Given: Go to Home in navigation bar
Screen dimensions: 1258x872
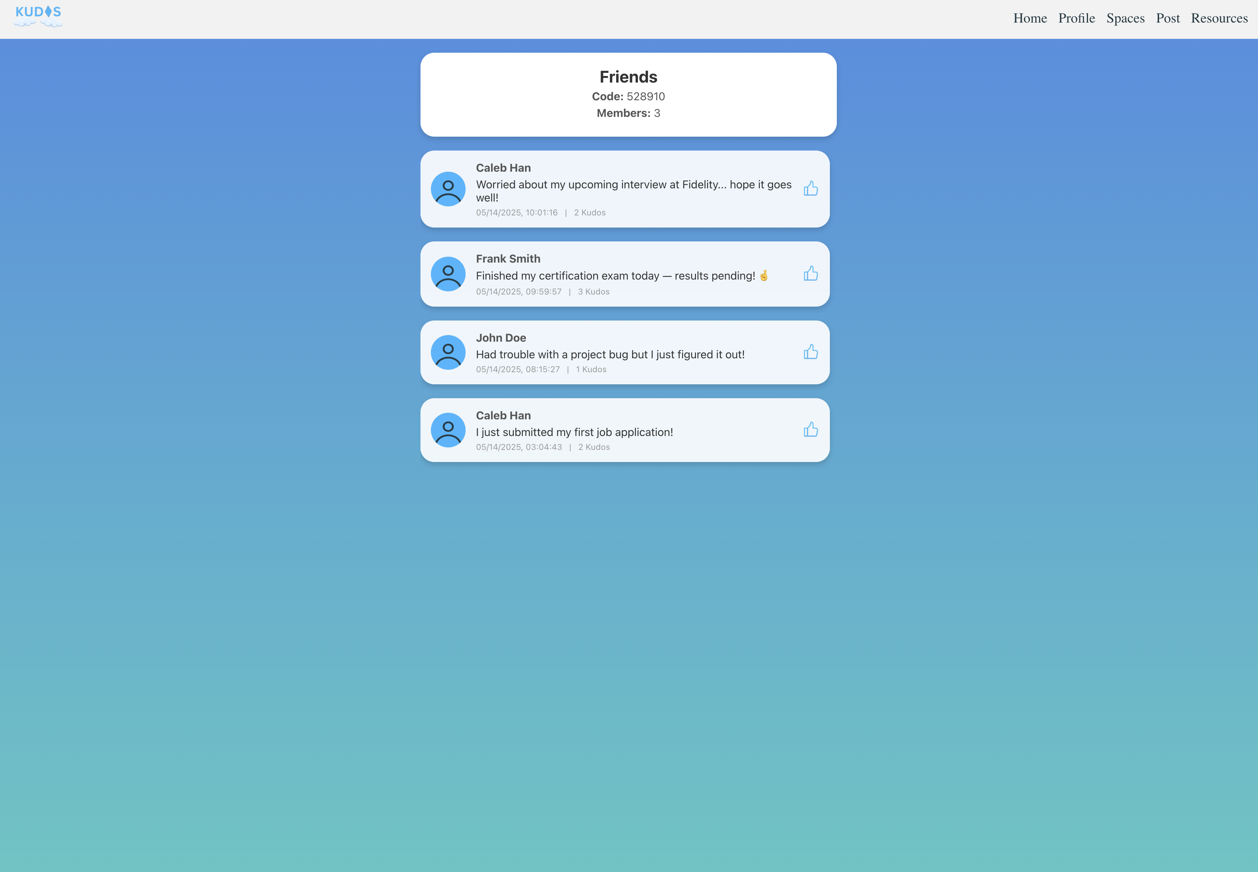Looking at the screenshot, I should click(x=1030, y=19).
